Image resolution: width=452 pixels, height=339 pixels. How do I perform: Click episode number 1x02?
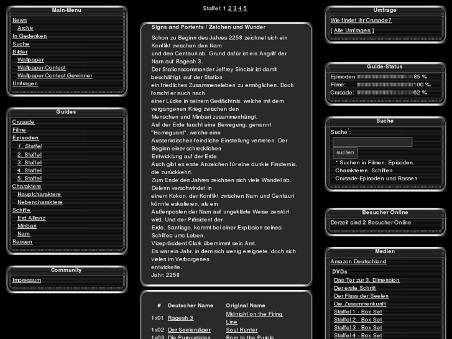157,330
